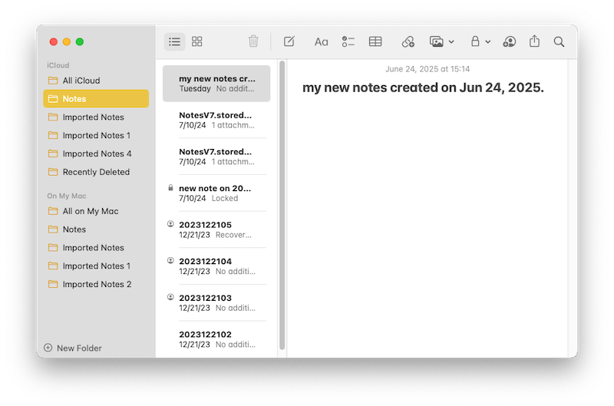Select All iCloud folder in sidebar
This screenshot has height=406, width=614.
tap(81, 81)
